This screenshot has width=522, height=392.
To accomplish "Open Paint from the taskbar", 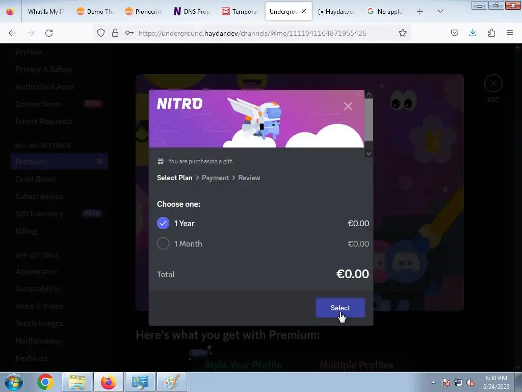I will coord(171,382).
